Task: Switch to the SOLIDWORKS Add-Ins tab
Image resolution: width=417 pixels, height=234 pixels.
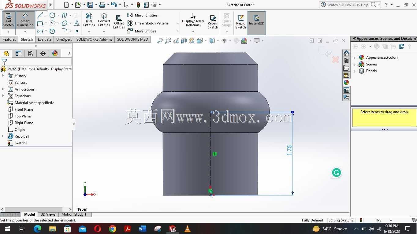Action: 94,39
